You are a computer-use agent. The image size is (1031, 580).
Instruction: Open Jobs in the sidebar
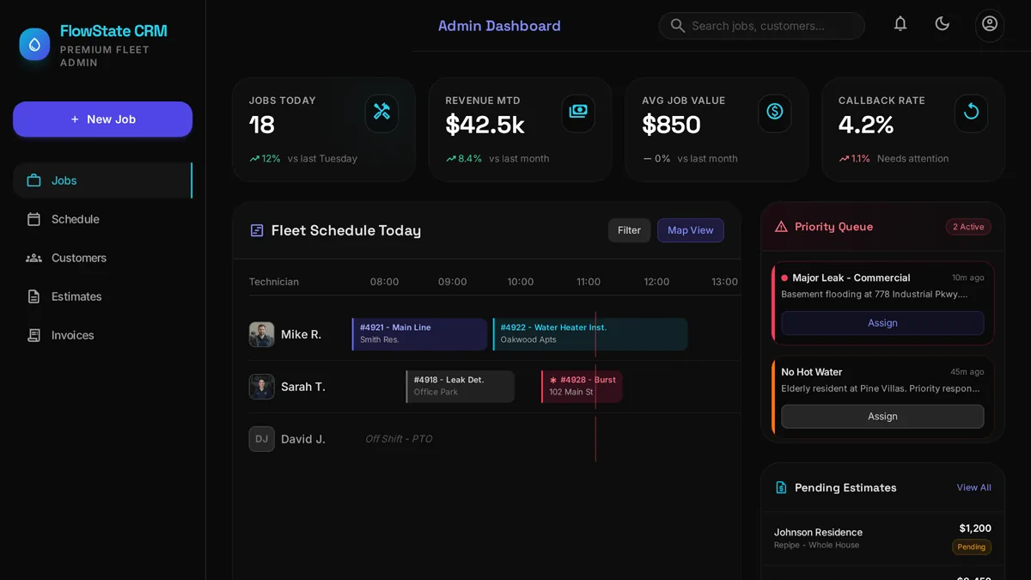coord(102,180)
